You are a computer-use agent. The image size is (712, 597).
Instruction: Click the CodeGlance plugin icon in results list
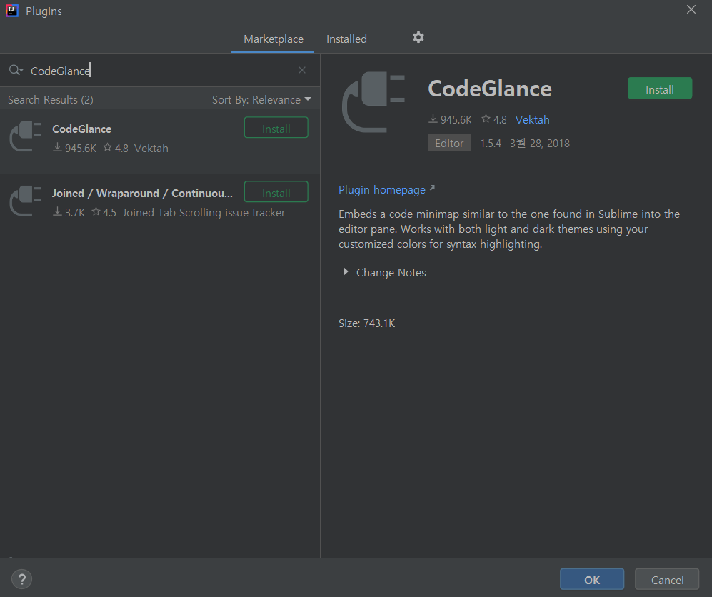[x=26, y=136]
